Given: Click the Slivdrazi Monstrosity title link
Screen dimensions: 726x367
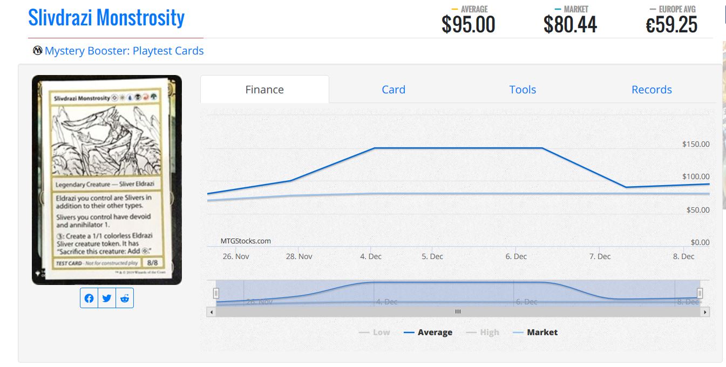Looking at the screenshot, I should tap(106, 18).
